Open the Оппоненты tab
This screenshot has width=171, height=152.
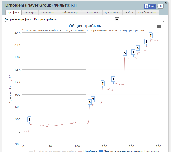pyautogui.click(x=48, y=12)
